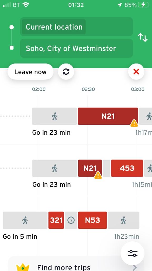Tap walking icon in first route
Screen dimensions: 152x271
(55, 116)
